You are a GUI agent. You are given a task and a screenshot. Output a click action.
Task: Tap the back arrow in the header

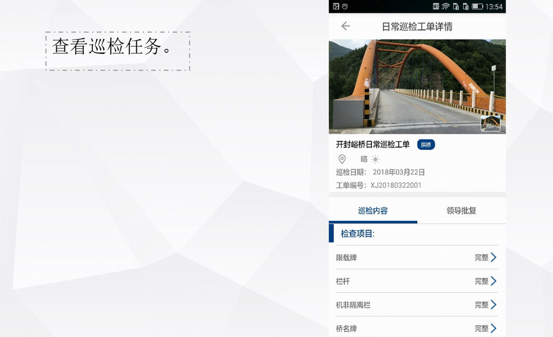[345, 26]
